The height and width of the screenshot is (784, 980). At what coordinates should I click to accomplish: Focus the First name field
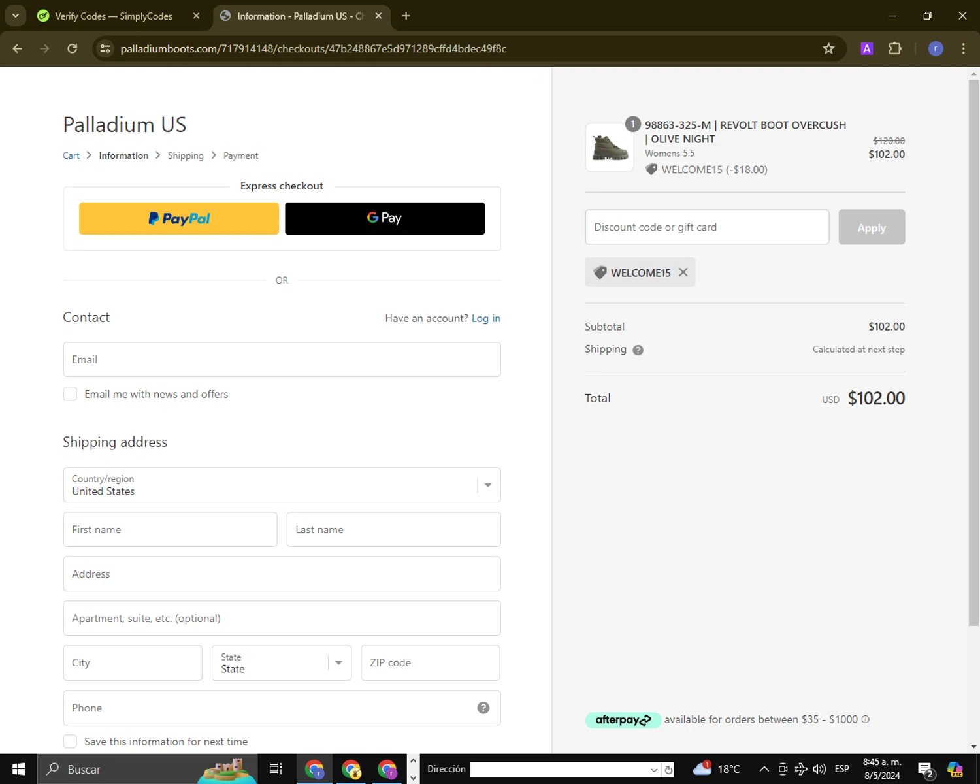[170, 529]
